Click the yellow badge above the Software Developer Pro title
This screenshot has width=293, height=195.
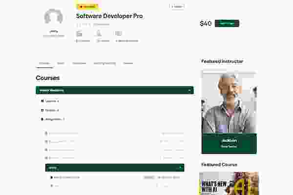coord(88,6)
